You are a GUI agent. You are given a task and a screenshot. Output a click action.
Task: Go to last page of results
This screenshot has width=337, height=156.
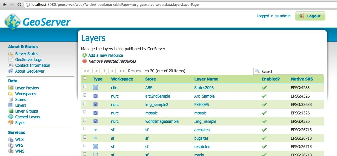click(122, 71)
